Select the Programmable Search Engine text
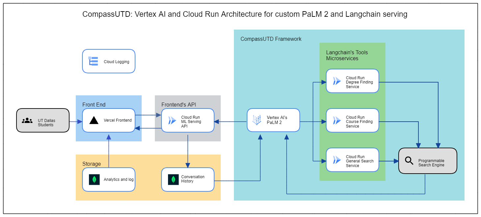The height and width of the screenshot is (217, 481). [x=431, y=163]
